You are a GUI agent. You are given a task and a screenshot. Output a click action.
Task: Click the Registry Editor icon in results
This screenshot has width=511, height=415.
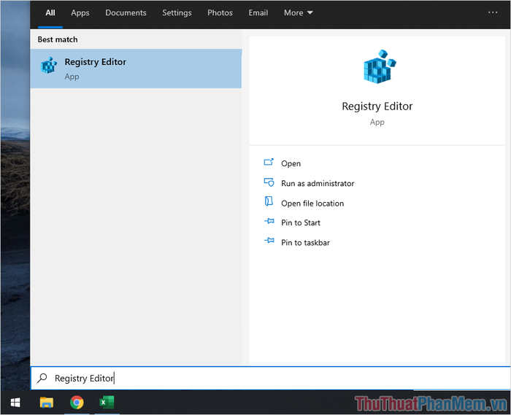pos(48,65)
